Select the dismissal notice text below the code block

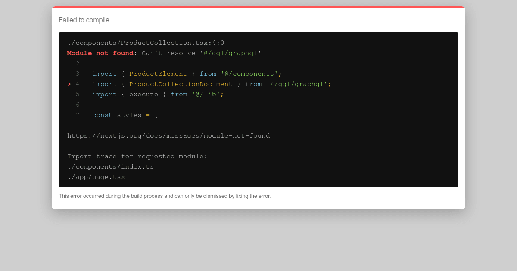click(165, 196)
